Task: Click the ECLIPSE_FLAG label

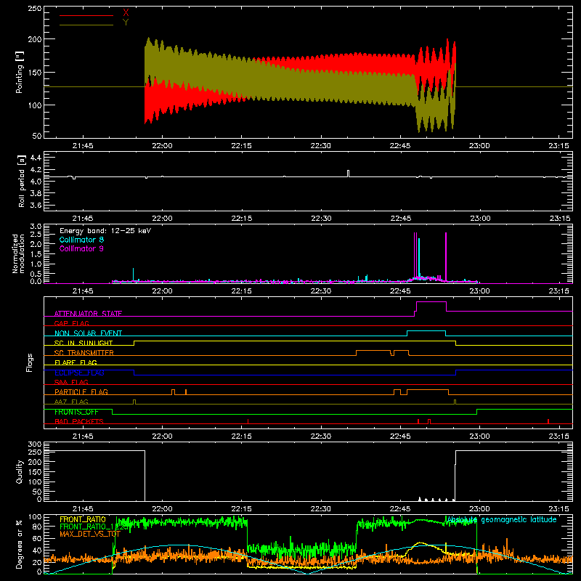Action: [79, 373]
